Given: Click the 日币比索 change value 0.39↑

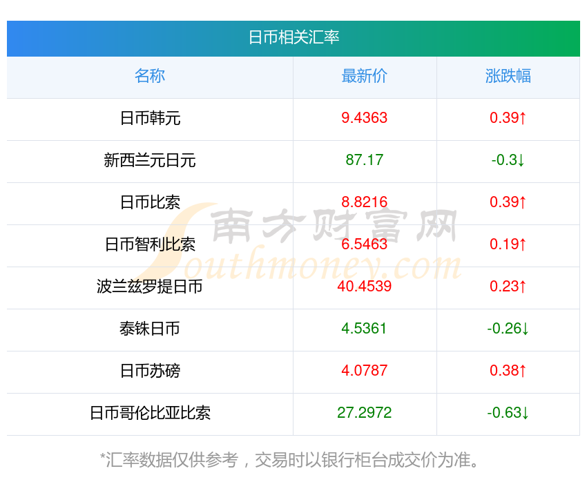Looking at the screenshot, I should (x=508, y=202).
